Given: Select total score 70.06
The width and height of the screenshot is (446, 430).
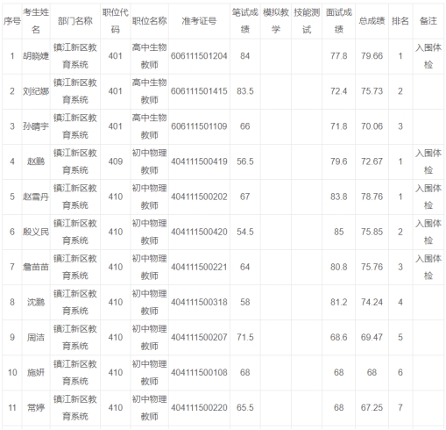Looking at the screenshot, I should [372, 126].
